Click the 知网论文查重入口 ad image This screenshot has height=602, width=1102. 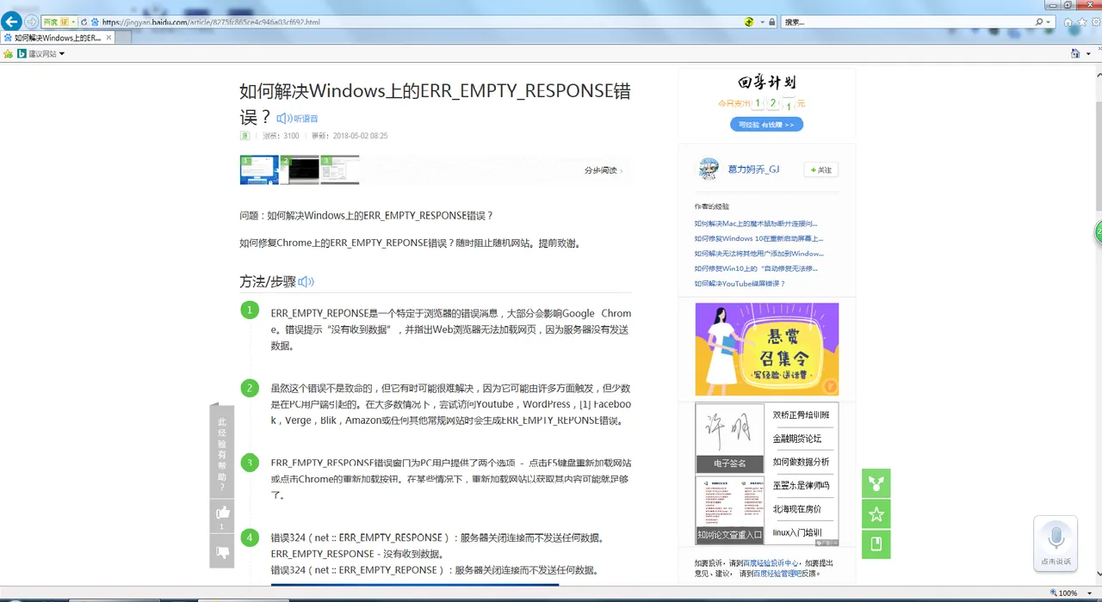click(730, 510)
